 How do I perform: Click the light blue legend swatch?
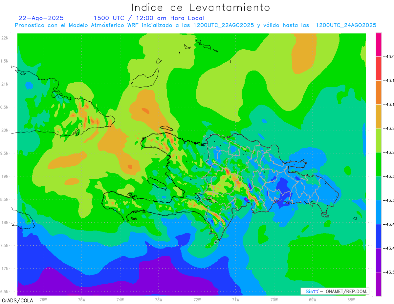379,212
